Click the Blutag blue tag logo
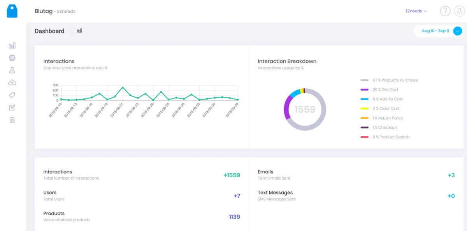The height and width of the screenshot is (231, 467). click(x=12, y=11)
